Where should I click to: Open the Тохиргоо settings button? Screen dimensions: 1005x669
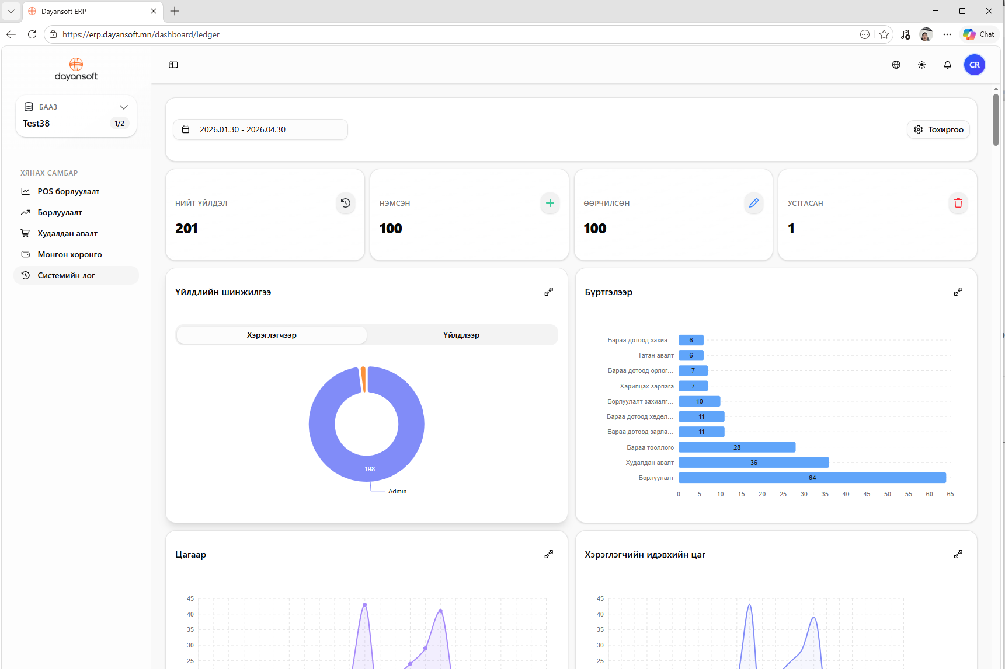click(x=938, y=129)
